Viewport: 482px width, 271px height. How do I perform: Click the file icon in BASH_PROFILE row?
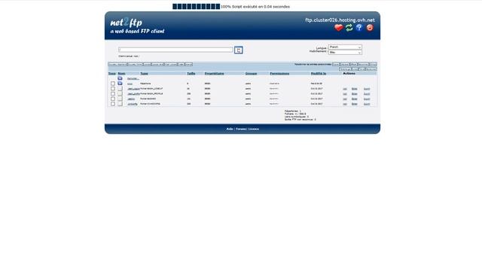click(120, 93)
